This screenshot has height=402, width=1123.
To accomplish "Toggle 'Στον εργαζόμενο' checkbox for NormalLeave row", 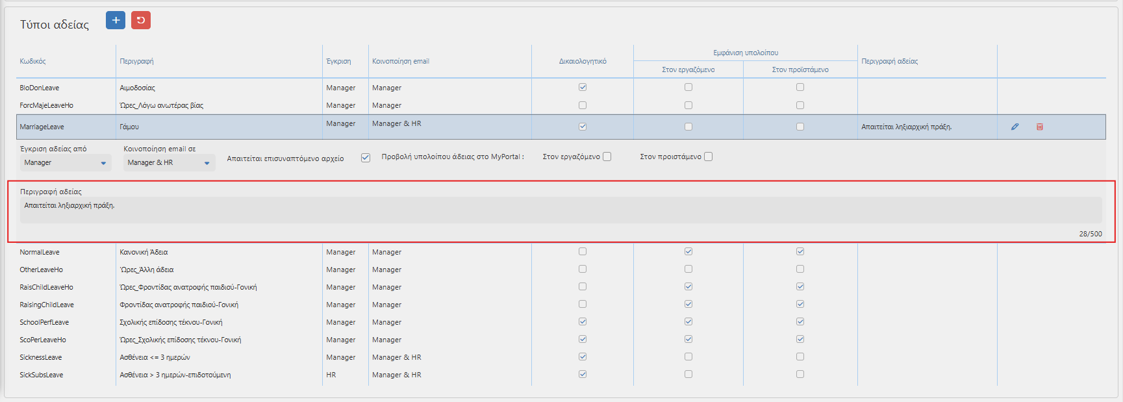I will click(x=688, y=251).
